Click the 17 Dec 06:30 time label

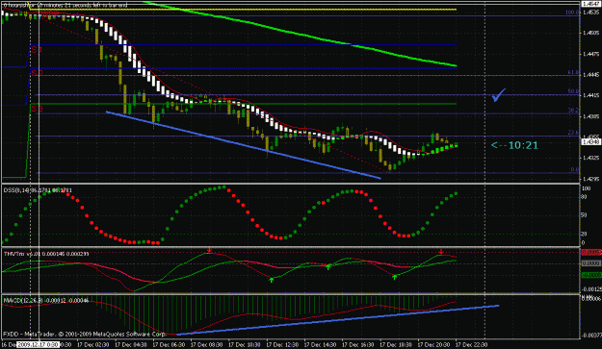[169, 344]
